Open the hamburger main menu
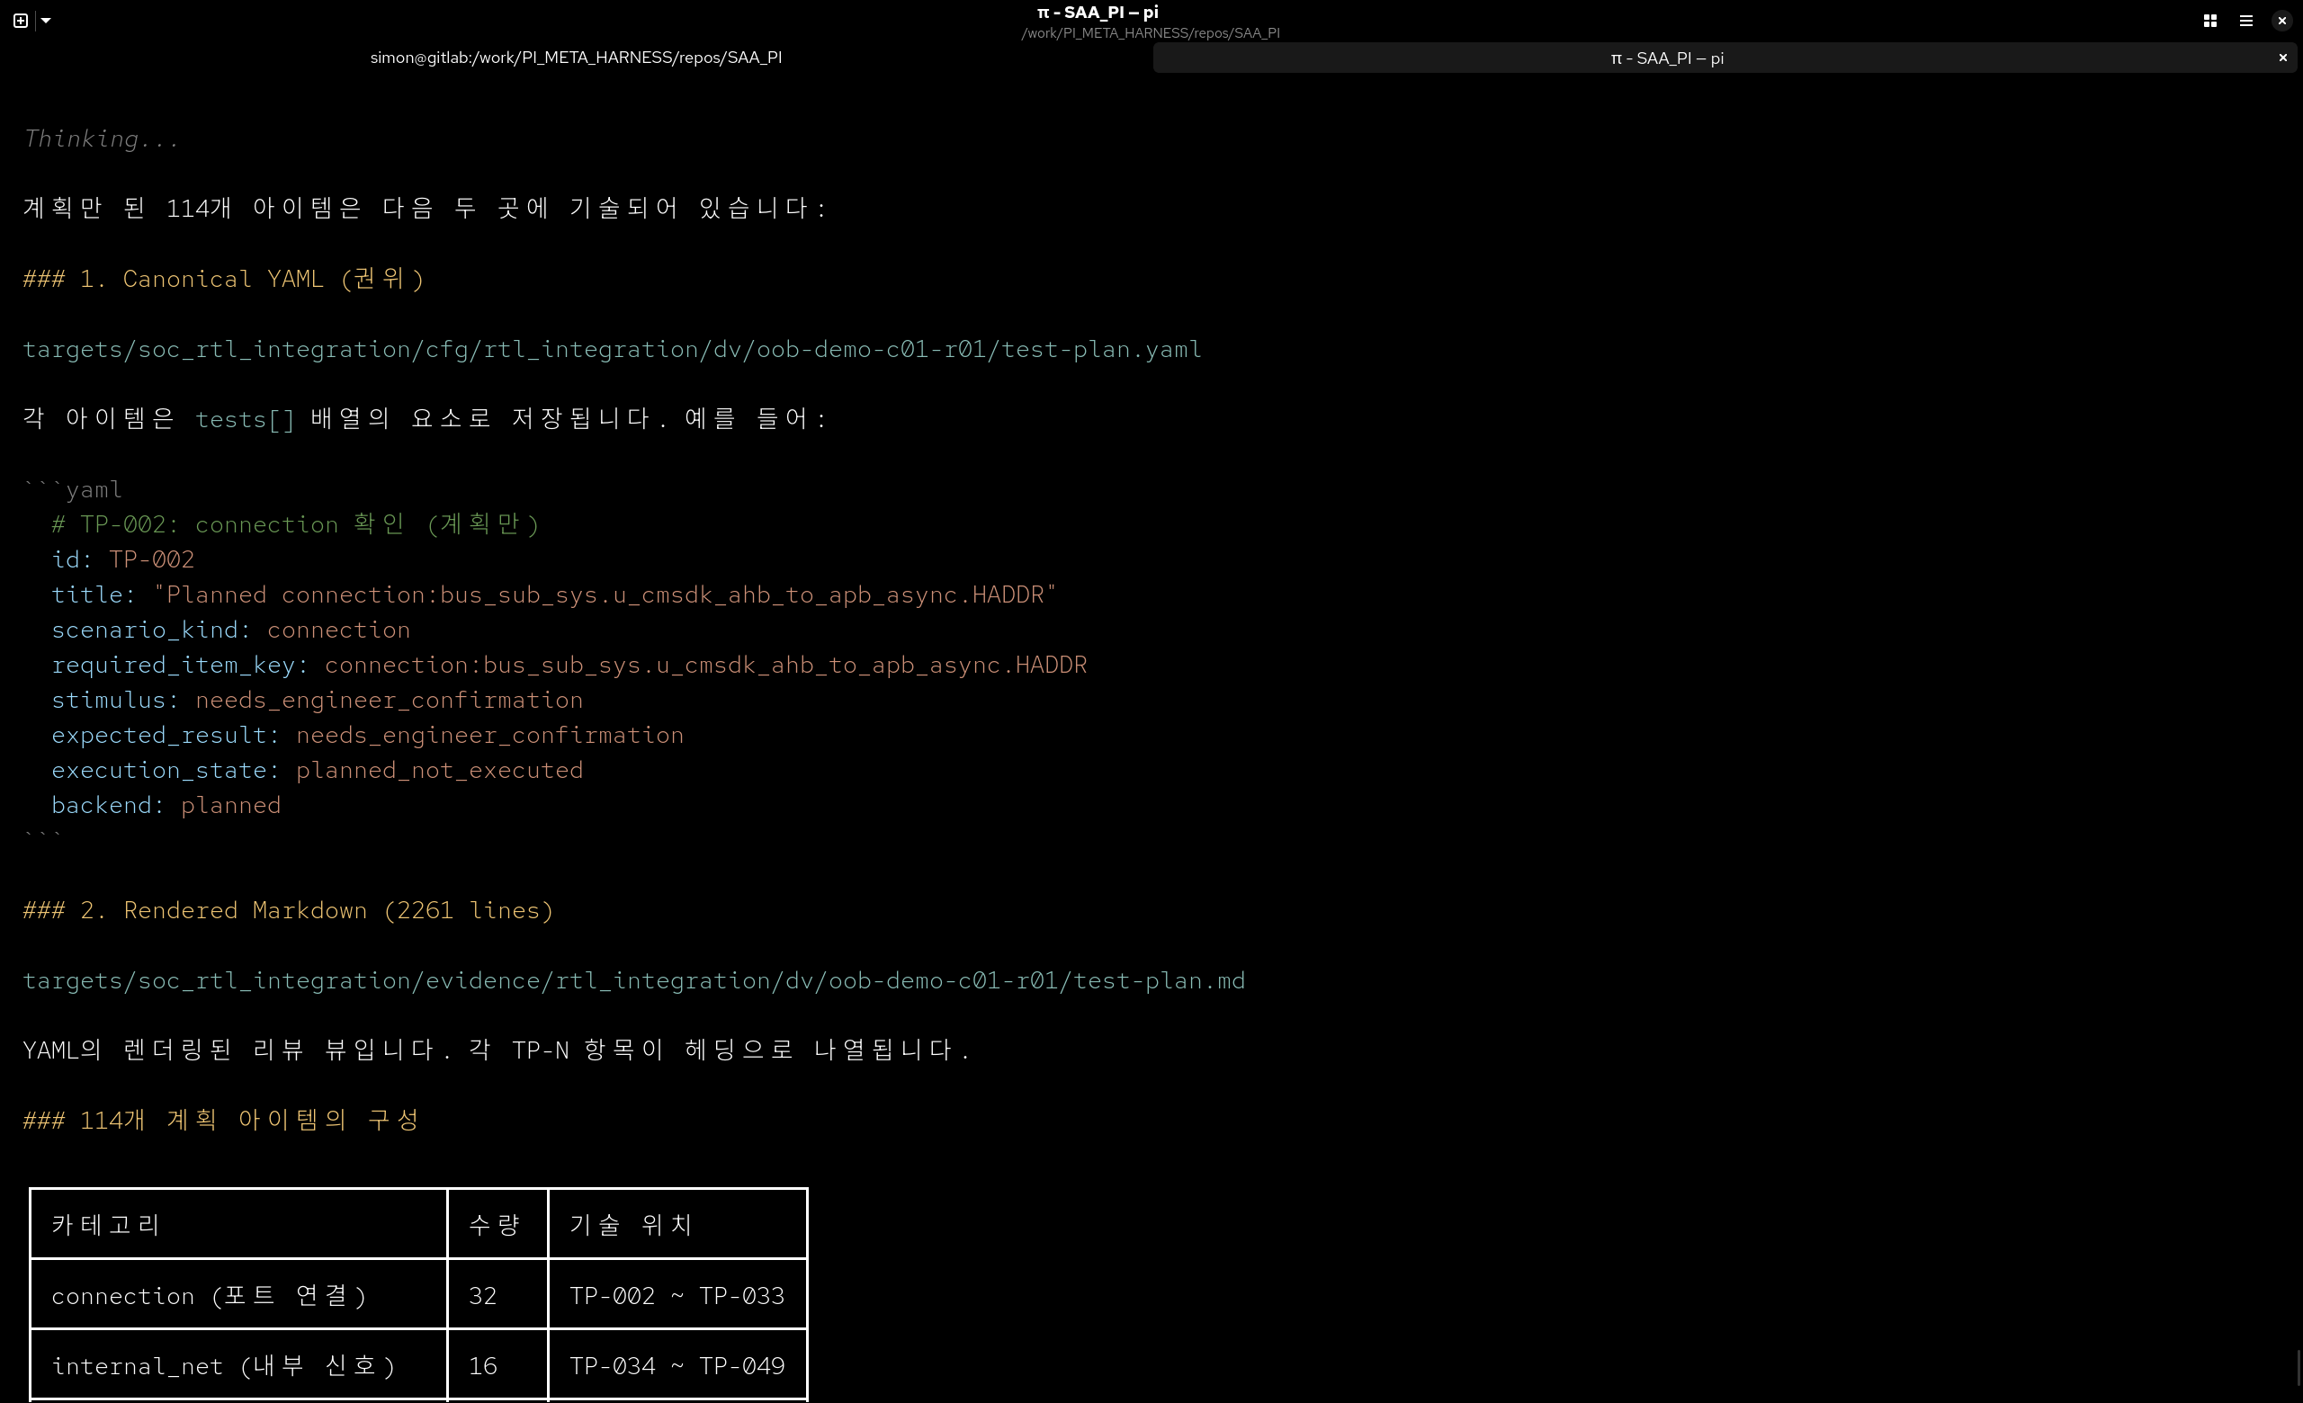The width and height of the screenshot is (2303, 1403). click(2246, 21)
